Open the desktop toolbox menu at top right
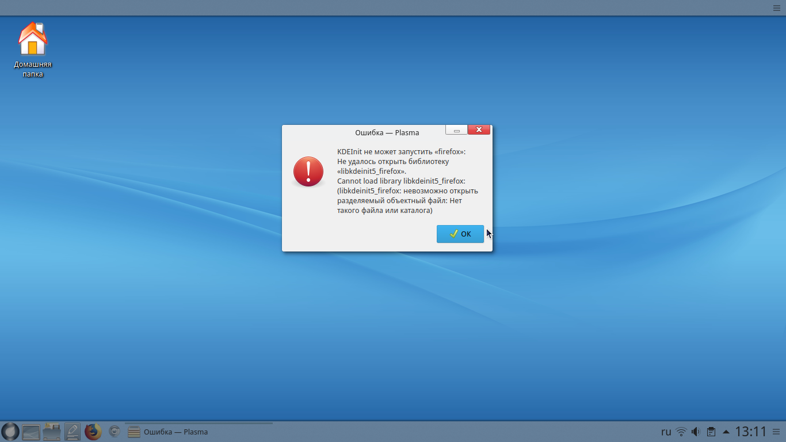This screenshot has height=442, width=786. 777,8
